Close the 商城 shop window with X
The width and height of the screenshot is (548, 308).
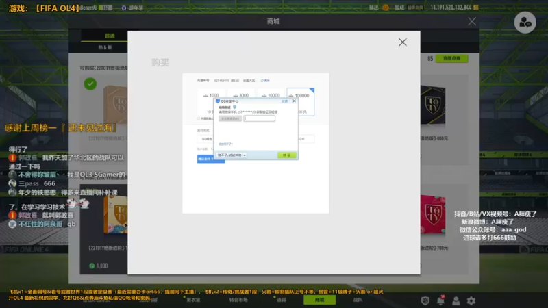[x=472, y=21]
